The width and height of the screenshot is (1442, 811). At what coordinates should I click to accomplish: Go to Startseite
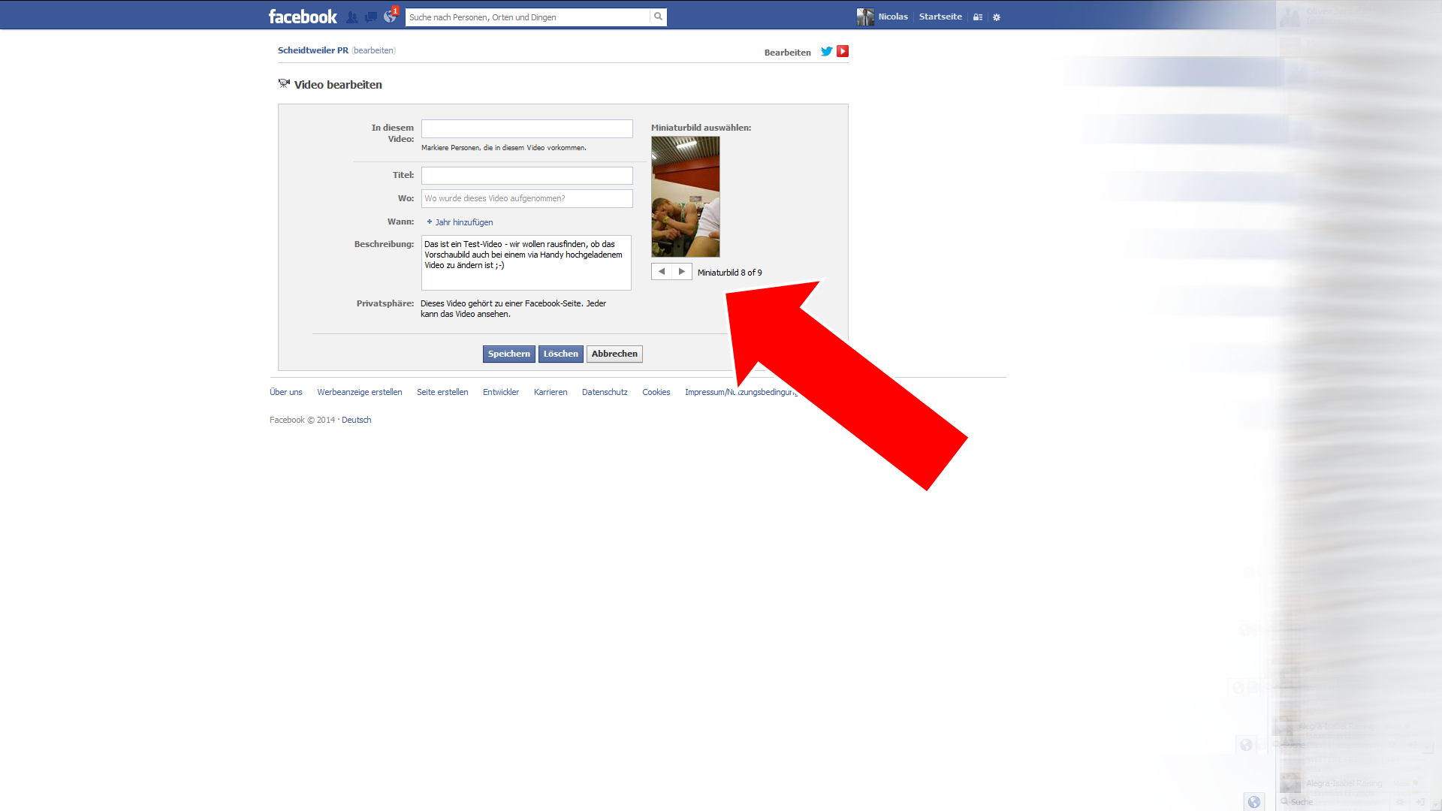tap(940, 17)
